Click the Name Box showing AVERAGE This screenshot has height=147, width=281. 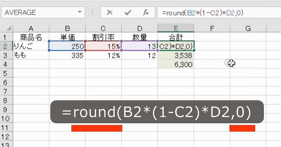point(43,12)
